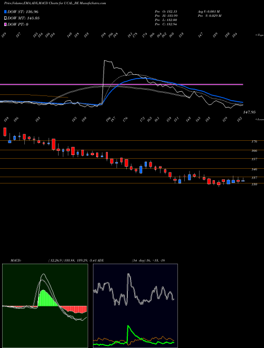Click the DOW ST legend value

point(32,12)
